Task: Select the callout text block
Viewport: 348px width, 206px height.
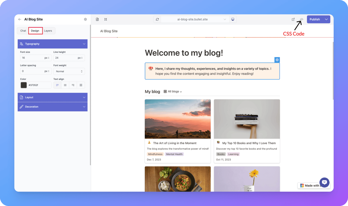Action: point(212,71)
